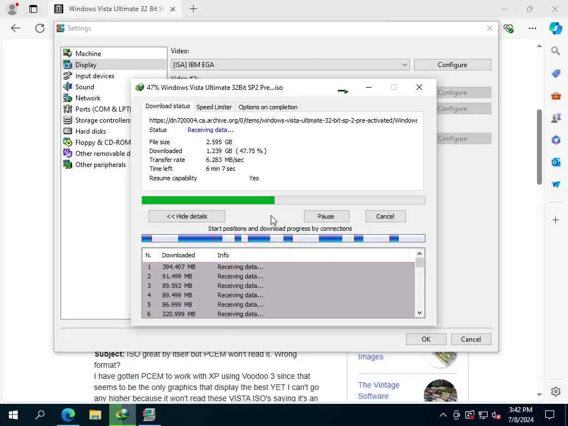This screenshot has height=426, width=568.
Task: Open Windows Start menu
Action: (x=13, y=415)
